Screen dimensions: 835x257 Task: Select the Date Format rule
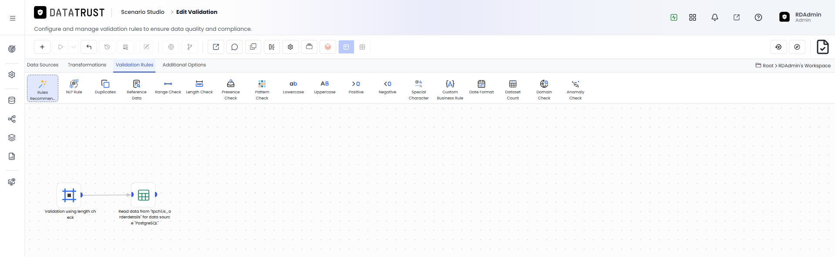coord(481,87)
